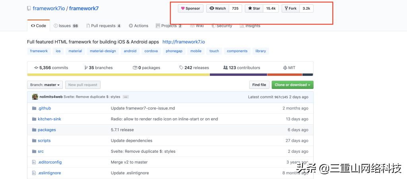Click the Sponsor heart button

pyautogui.click(x=190, y=8)
